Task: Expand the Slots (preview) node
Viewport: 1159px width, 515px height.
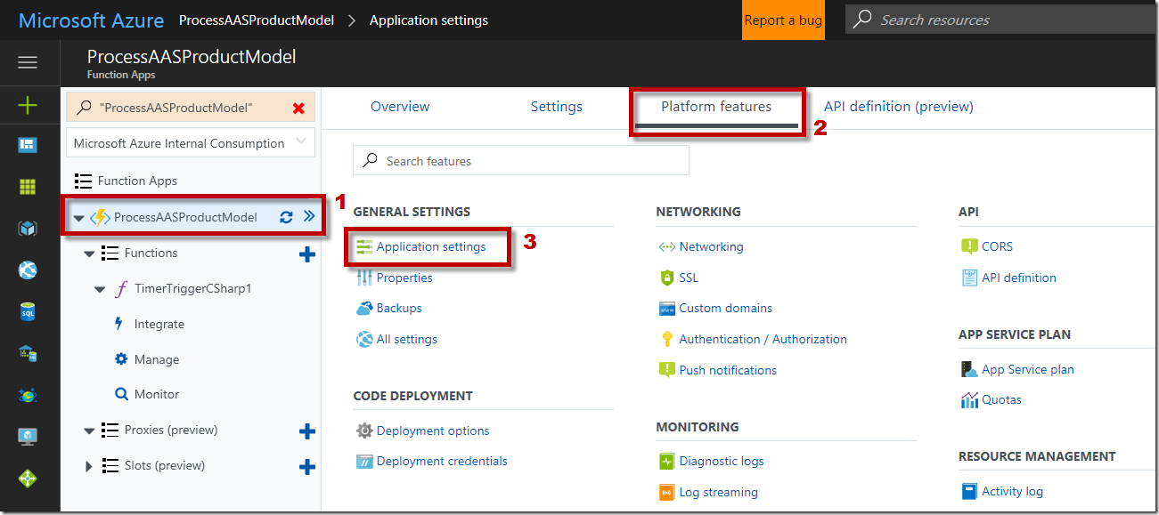Action: [88, 466]
